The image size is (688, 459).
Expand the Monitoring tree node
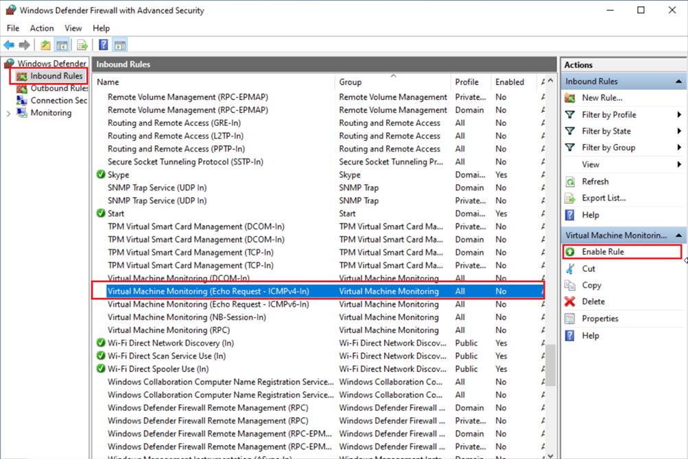8,113
